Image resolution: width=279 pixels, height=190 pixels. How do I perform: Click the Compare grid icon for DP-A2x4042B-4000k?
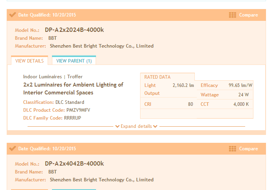(x=233, y=149)
